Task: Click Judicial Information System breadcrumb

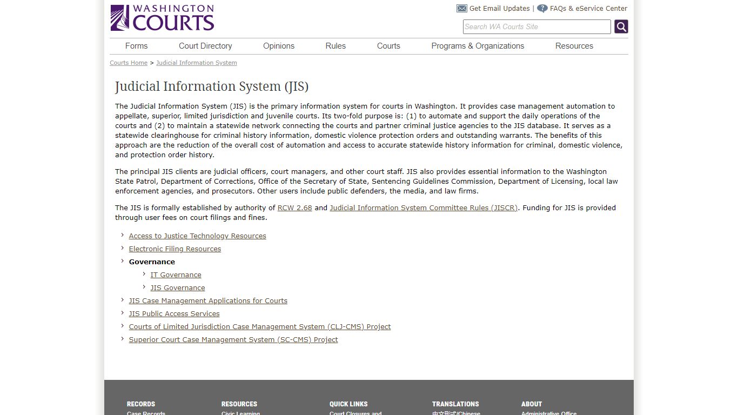Action: (197, 63)
